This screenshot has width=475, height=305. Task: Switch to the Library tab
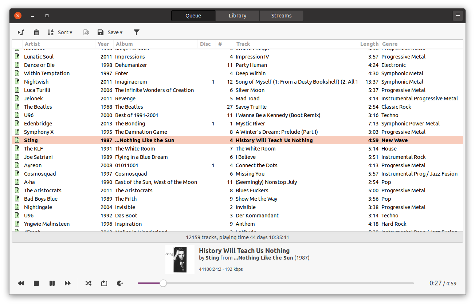(237, 16)
